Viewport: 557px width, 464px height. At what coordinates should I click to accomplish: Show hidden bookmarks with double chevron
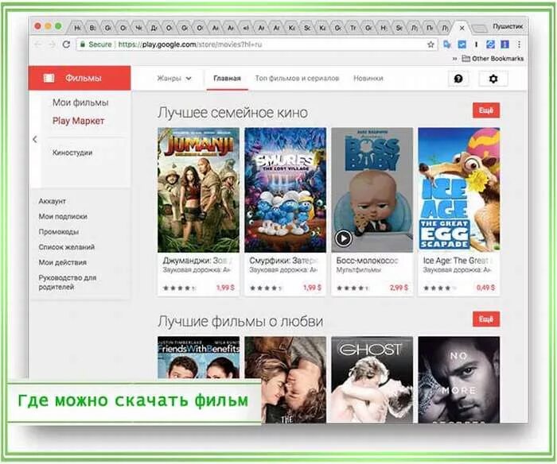(454, 59)
